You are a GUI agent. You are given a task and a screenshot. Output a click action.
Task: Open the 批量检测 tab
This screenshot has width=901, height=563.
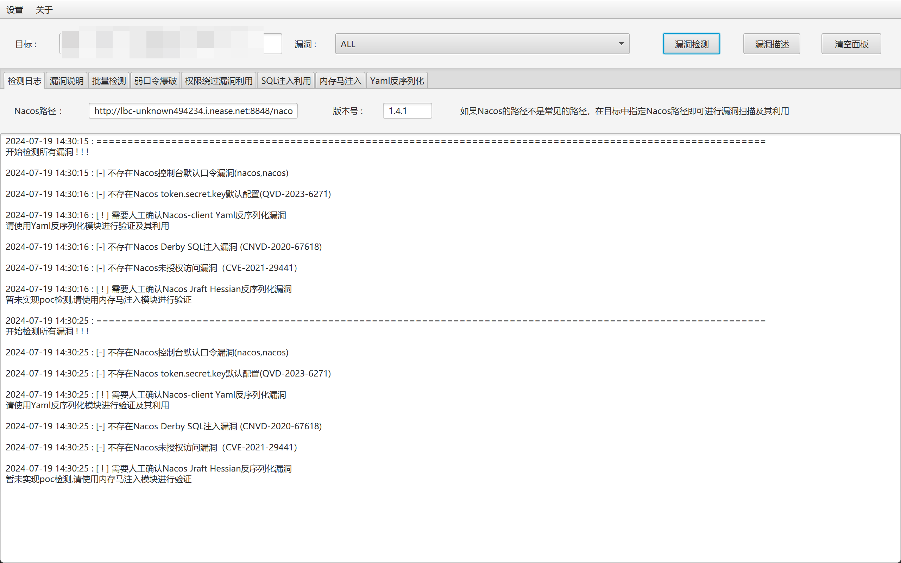(109, 81)
